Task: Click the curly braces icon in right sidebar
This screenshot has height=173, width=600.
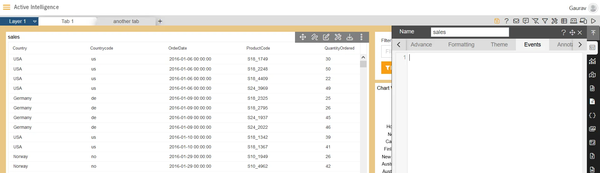Action: (x=592, y=115)
